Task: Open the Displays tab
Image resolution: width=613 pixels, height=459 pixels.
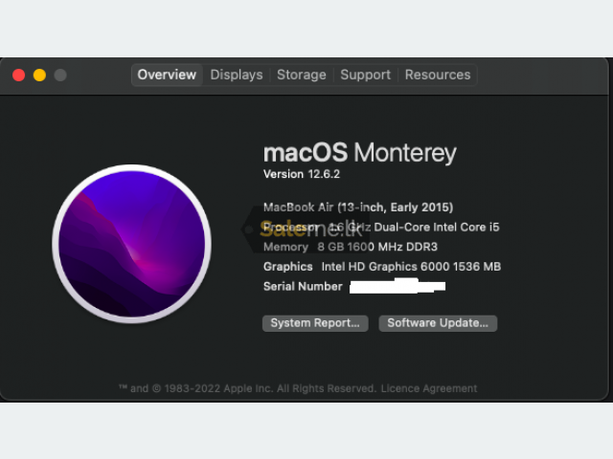Action: [237, 75]
